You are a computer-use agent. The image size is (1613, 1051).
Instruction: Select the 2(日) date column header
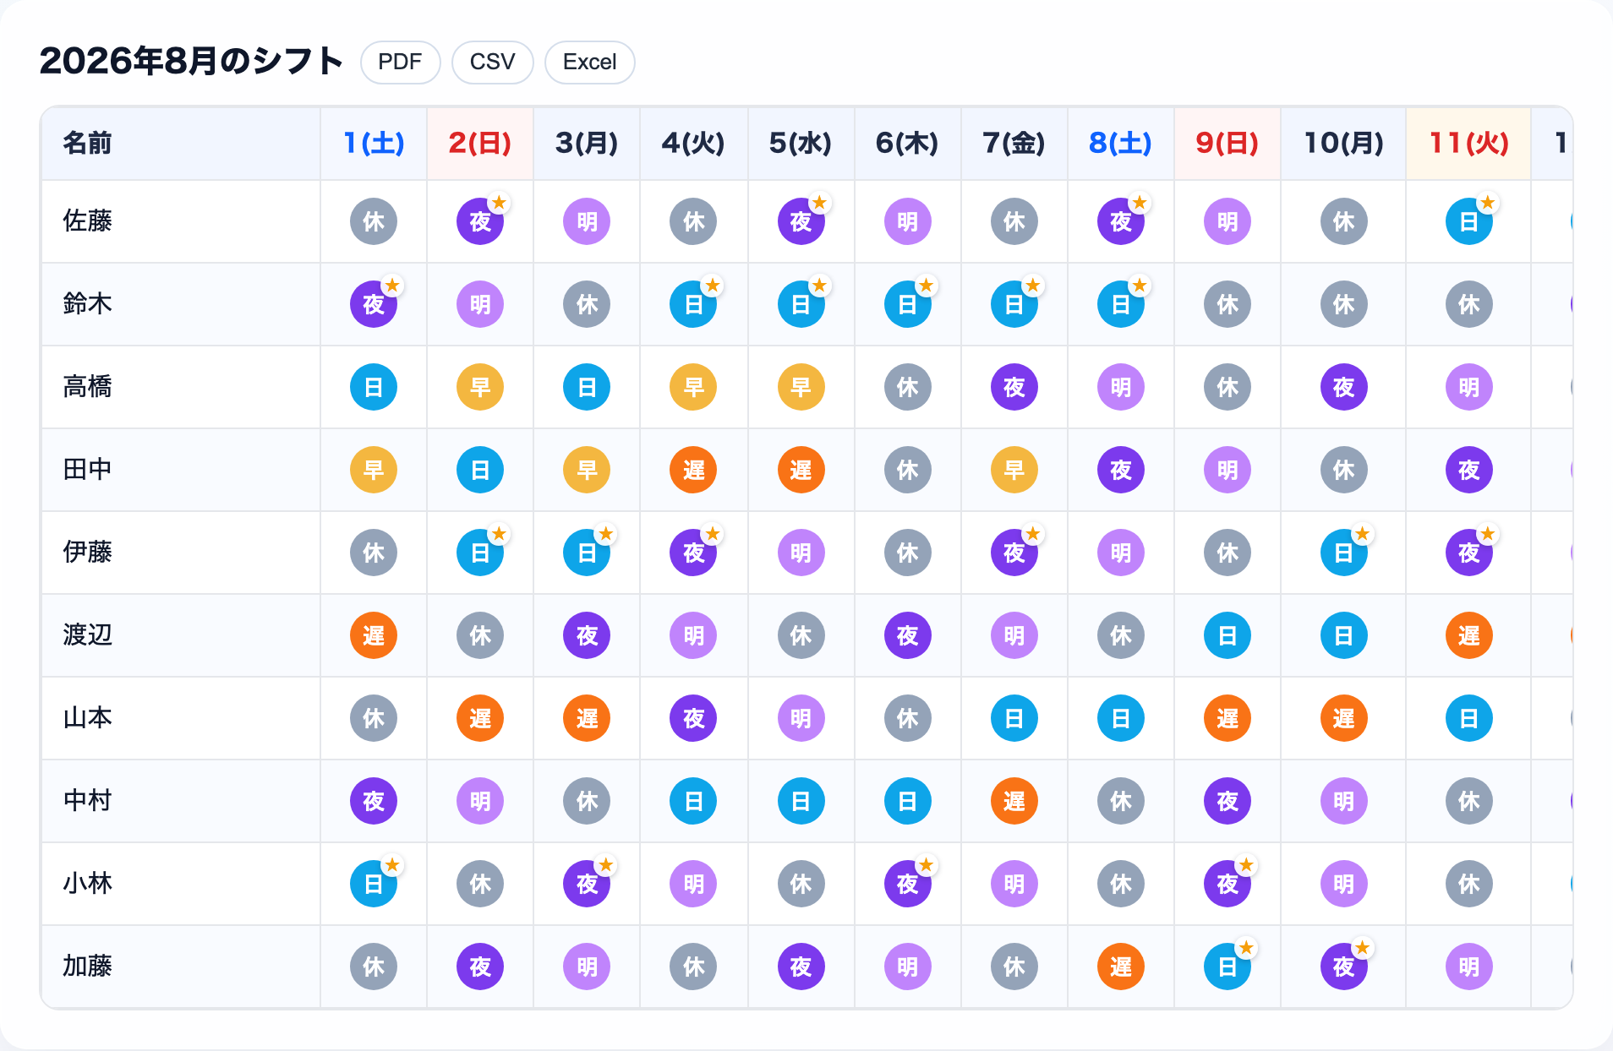480,144
